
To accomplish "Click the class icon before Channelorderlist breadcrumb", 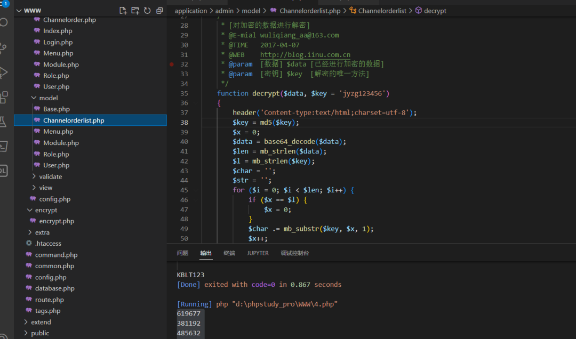I will click(353, 11).
